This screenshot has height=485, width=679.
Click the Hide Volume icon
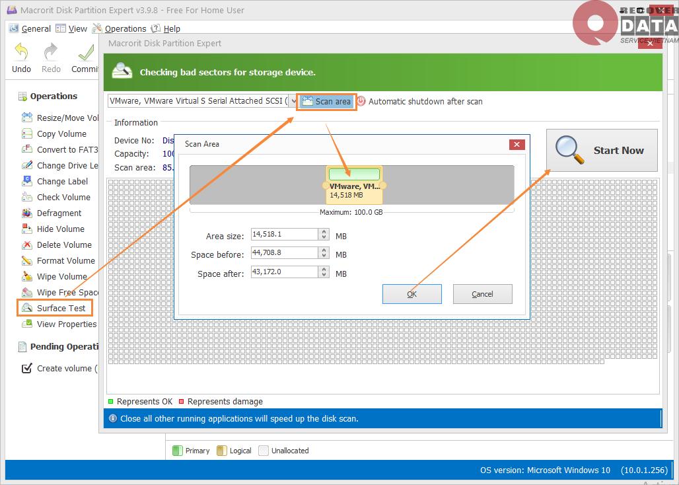[27, 229]
